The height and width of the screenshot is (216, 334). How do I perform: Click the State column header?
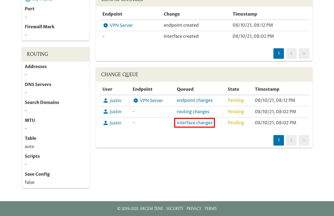233,89
